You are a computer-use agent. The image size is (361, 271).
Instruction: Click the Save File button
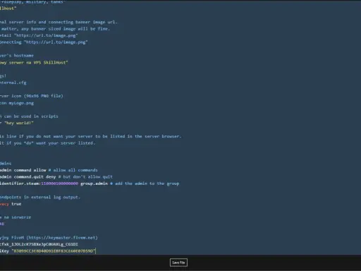(x=178, y=263)
